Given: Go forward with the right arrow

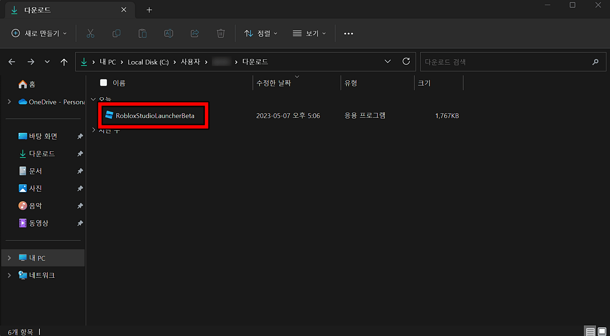Looking at the screenshot, I should (31, 62).
